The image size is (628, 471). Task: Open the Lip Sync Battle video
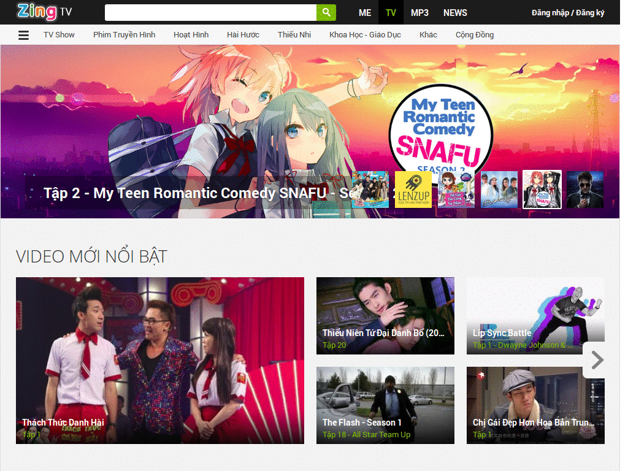(535, 316)
